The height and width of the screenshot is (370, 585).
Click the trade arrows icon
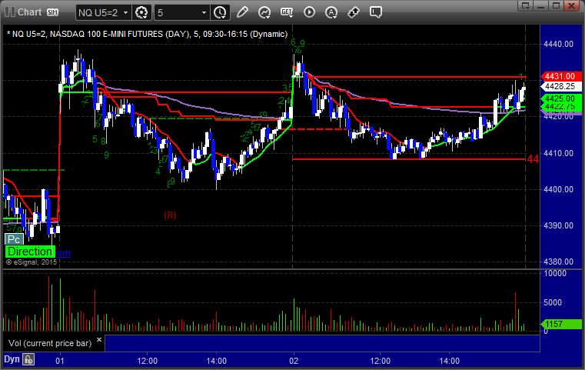(x=354, y=12)
